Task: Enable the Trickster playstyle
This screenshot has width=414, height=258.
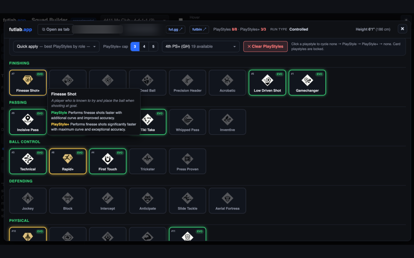Action: pos(148,161)
